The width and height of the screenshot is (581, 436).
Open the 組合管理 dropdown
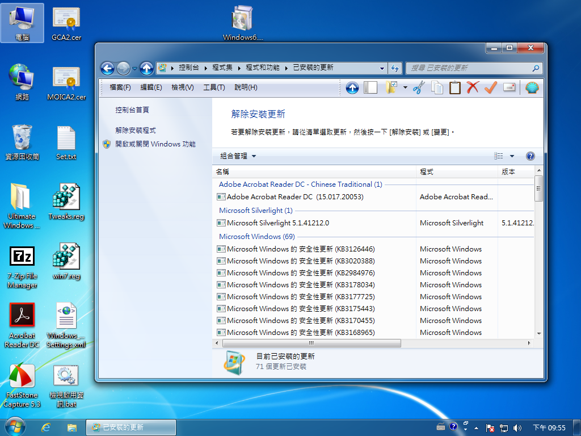[238, 156]
